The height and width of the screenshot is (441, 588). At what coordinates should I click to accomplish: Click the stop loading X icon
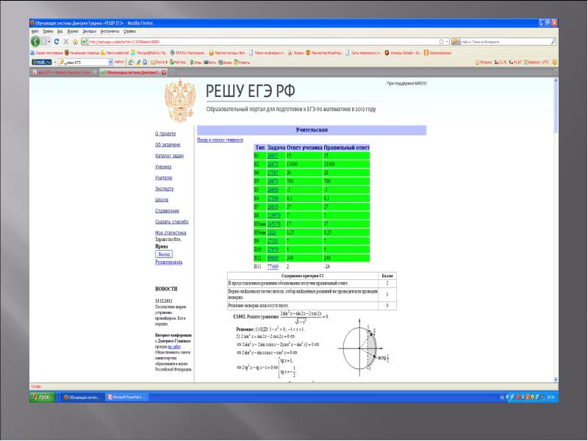pyautogui.click(x=65, y=42)
